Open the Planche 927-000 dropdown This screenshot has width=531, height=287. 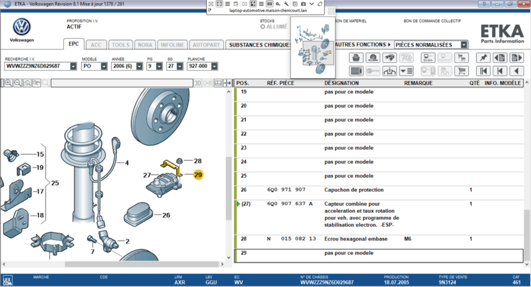[x=214, y=66]
